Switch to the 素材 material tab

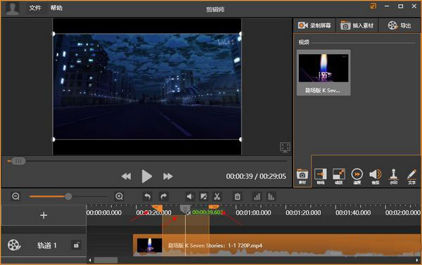(302, 176)
